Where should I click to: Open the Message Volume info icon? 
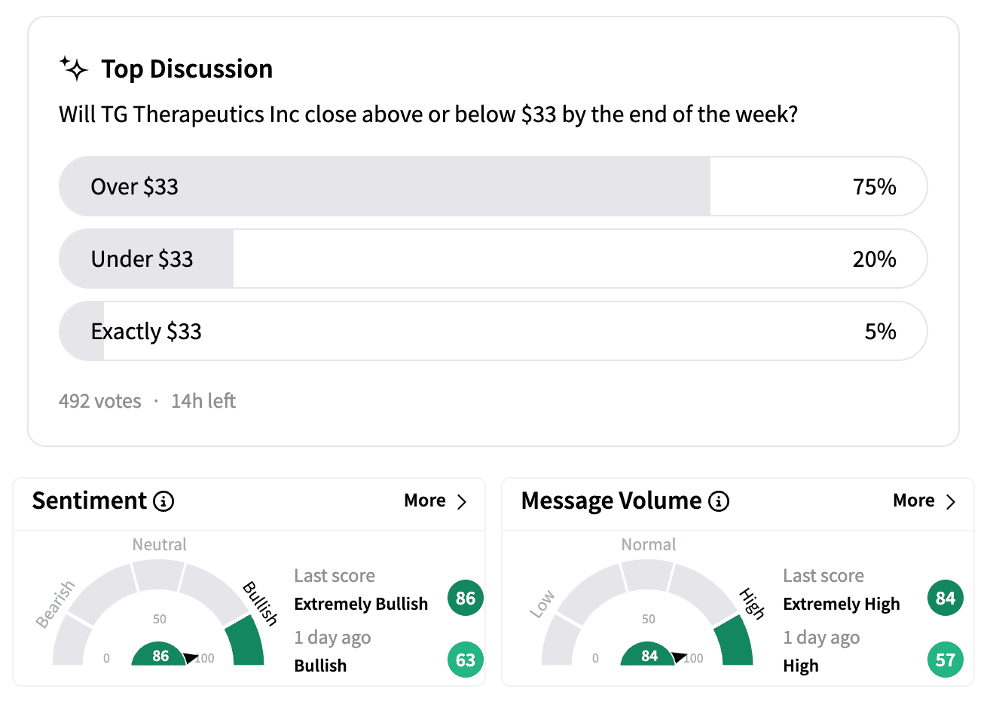[719, 501]
